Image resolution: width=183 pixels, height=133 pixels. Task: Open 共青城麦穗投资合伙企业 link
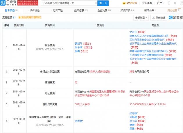point(148,51)
